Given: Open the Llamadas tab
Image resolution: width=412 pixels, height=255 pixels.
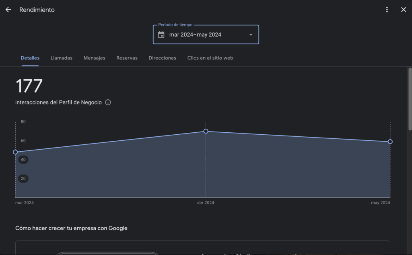Looking at the screenshot, I should pos(62,58).
